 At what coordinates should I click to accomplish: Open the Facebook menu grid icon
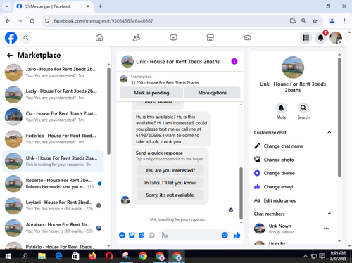306,38
